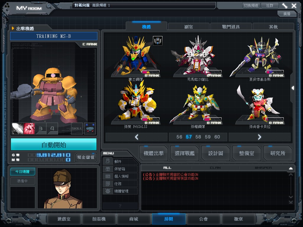Open the 徽章 badge section

click(x=238, y=219)
